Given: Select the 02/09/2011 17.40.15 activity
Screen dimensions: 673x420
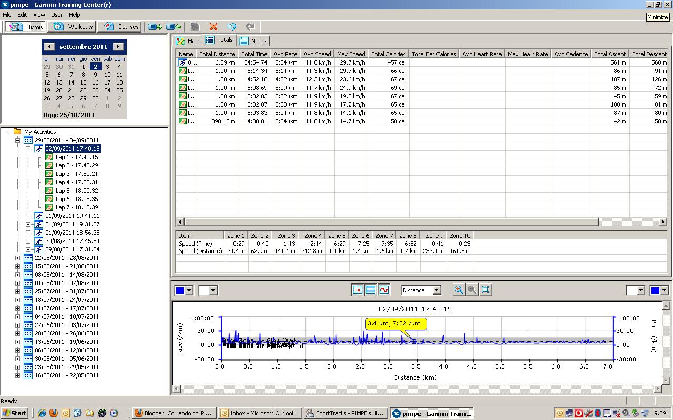Looking at the screenshot, I should pyautogui.click(x=73, y=149).
